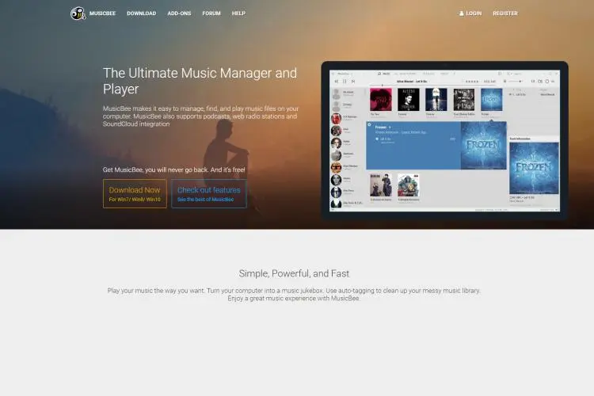
Task: Go to the ADD-ONS page
Action: pos(179,13)
